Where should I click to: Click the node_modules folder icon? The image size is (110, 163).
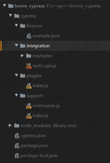[17, 126]
